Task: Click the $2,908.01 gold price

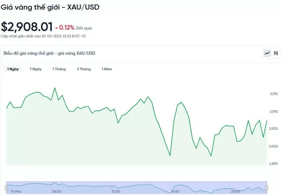Action: tap(27, 27)
